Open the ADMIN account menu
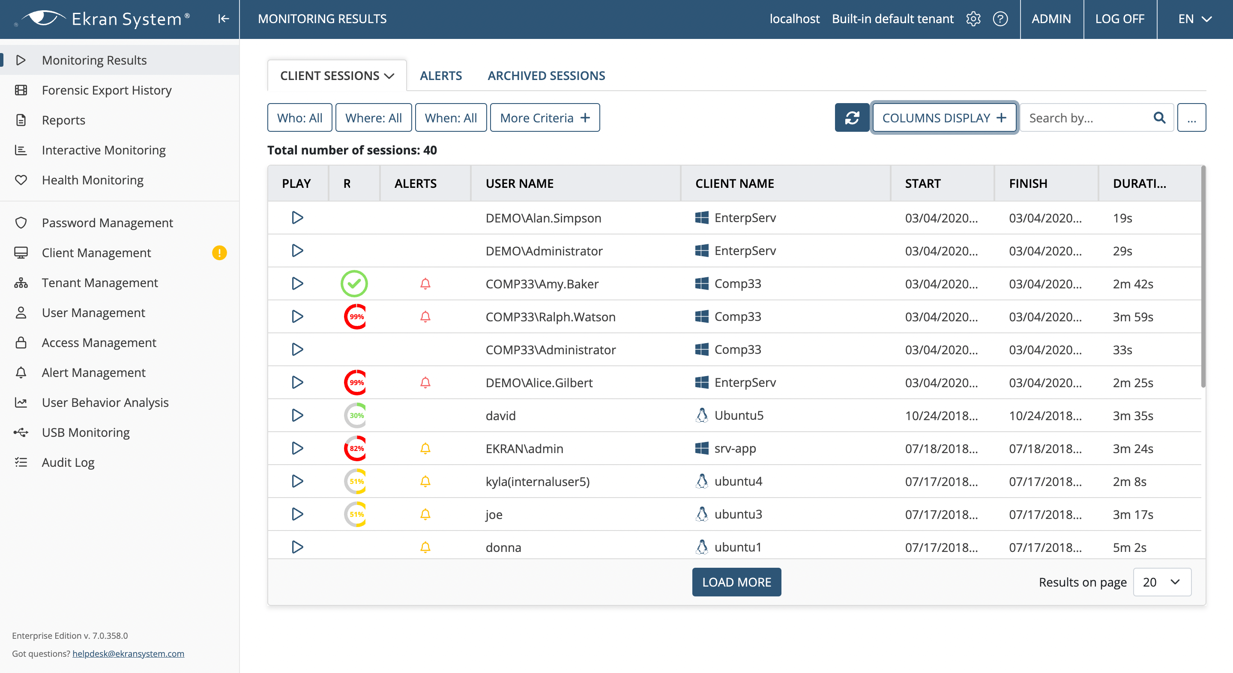Image resolution: width=1233 pixels, height=673 pixels. 1051,19
